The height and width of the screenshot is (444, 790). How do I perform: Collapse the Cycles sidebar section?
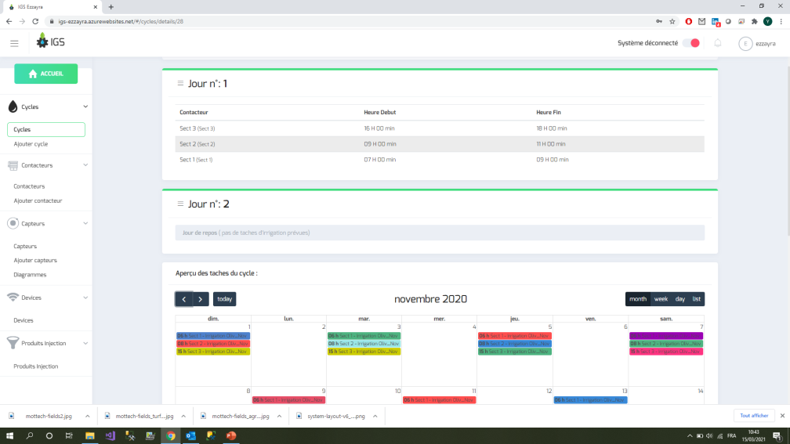[85, 106]
